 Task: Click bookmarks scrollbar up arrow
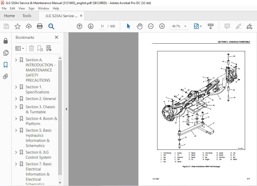pos(60,58)
